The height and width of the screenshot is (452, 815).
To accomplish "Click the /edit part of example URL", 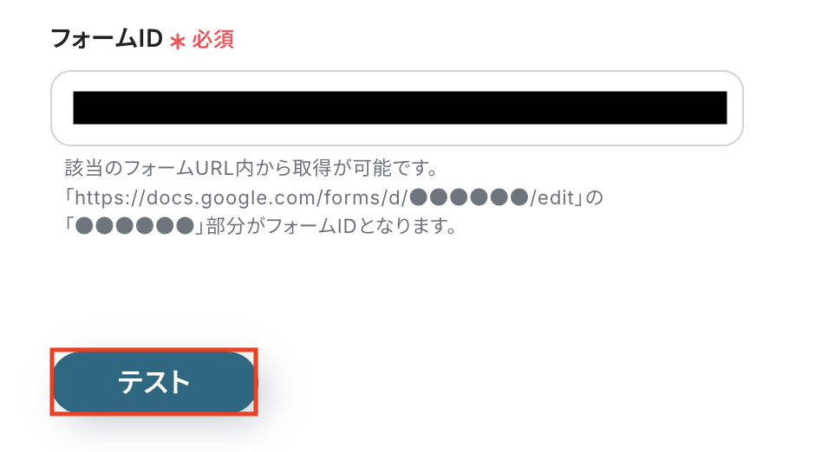I will tap(551, 197).
